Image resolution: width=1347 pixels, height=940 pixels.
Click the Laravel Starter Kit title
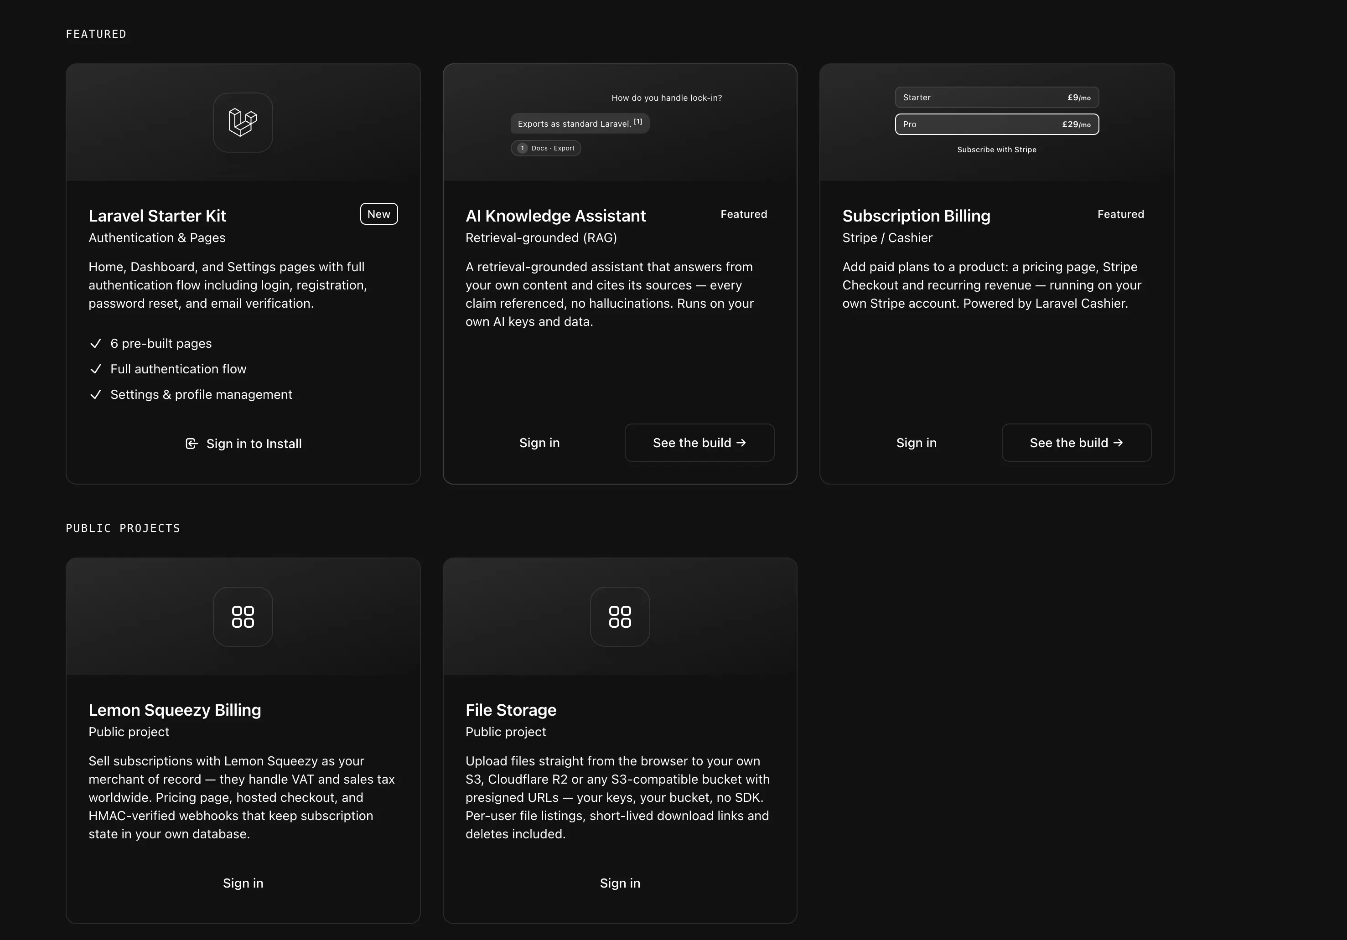[157, 216]
